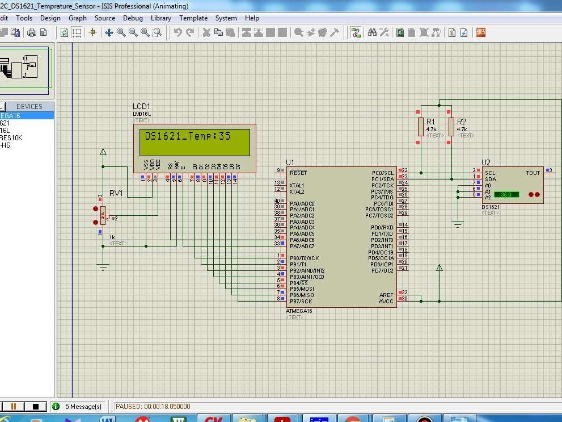Click the left red temperature button on DS1621
This screenshot has height=422, width=562.
(x=531, y=194)
